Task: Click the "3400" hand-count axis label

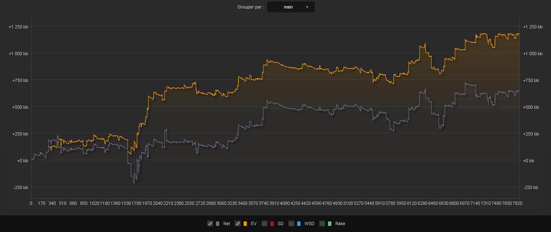Action: coord(242,203)
